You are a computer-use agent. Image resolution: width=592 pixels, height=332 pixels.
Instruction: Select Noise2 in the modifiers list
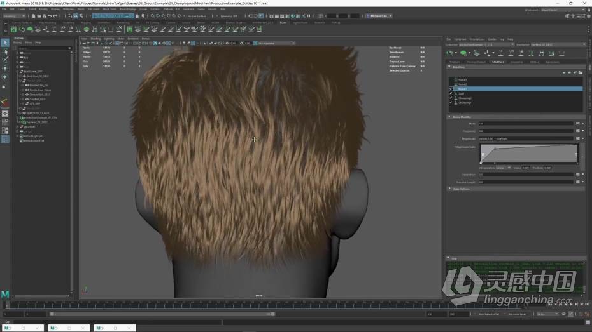[x=463, y=84]
